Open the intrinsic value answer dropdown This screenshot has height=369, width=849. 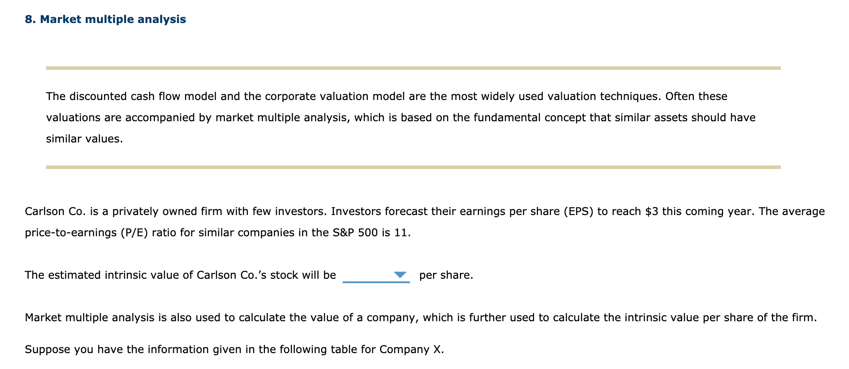[377, 275]
